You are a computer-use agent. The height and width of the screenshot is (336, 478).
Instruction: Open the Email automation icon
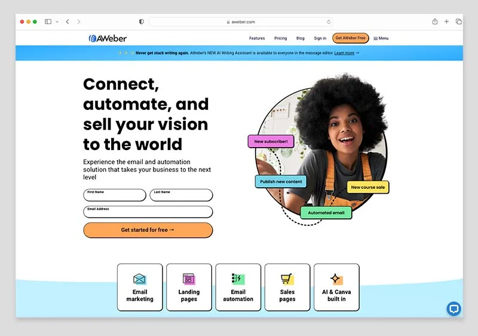pyautogui.click(x=238, y=279)
